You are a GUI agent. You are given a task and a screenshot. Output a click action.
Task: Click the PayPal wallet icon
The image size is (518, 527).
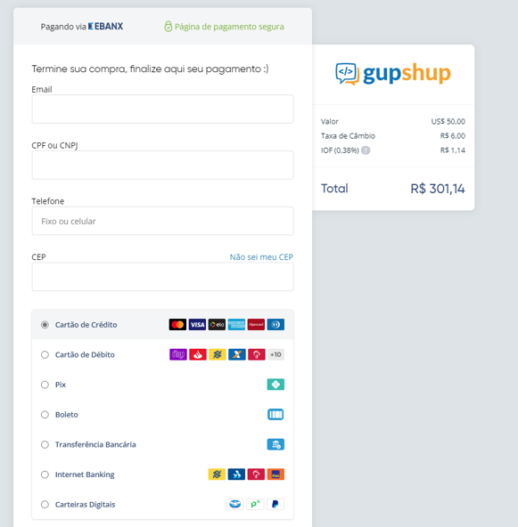click(x=275, y=504)
